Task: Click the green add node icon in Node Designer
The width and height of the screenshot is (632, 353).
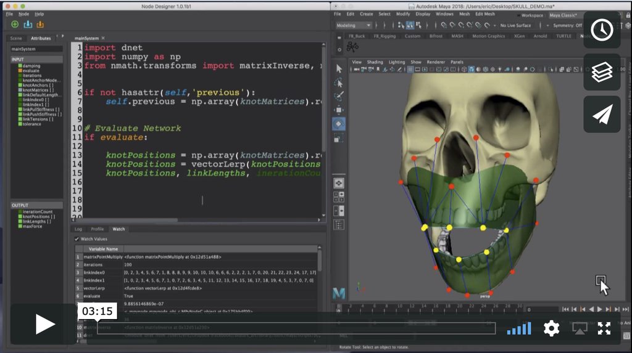Action: [15, 25]
